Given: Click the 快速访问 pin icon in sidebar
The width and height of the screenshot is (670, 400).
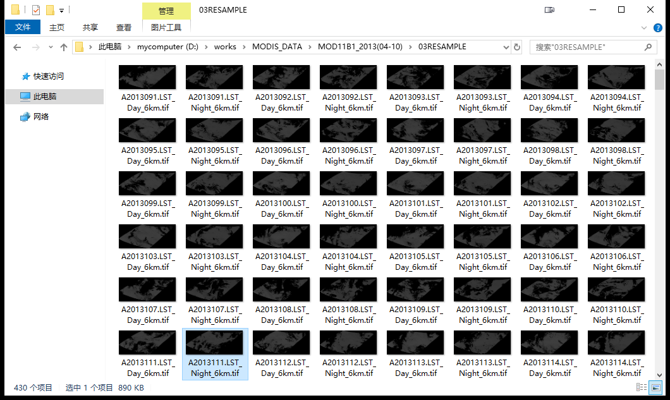Looking at the screenshot, I should tap(25, 76).
